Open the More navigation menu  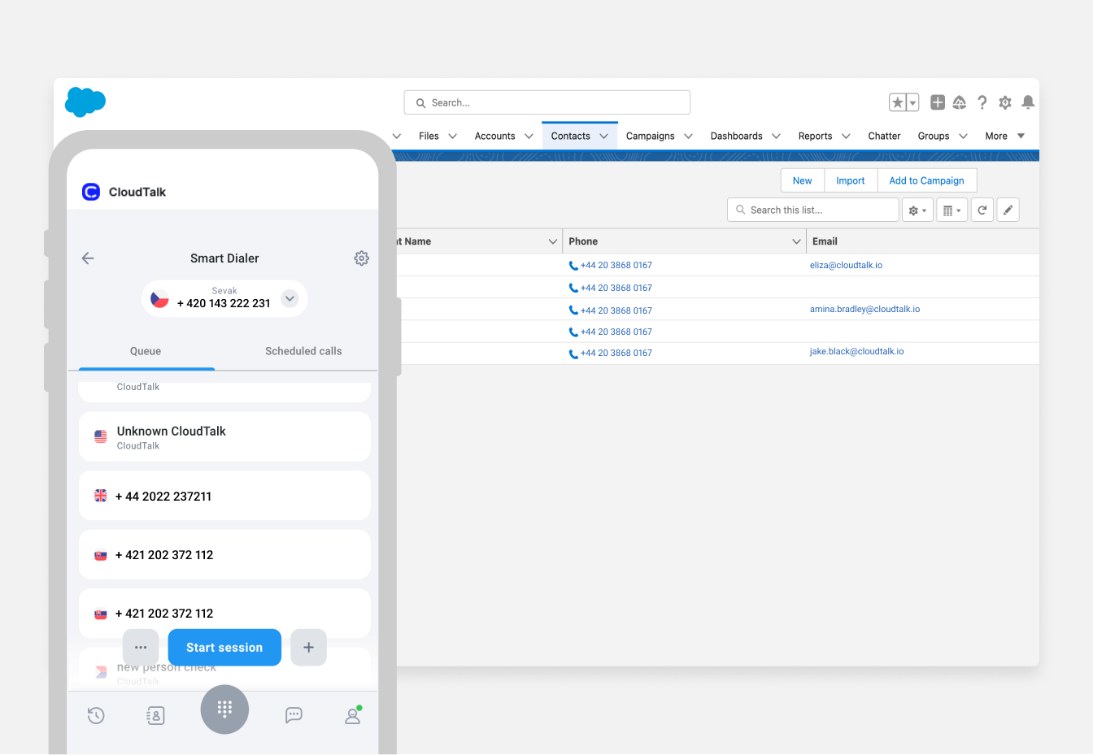[1005, 136]
